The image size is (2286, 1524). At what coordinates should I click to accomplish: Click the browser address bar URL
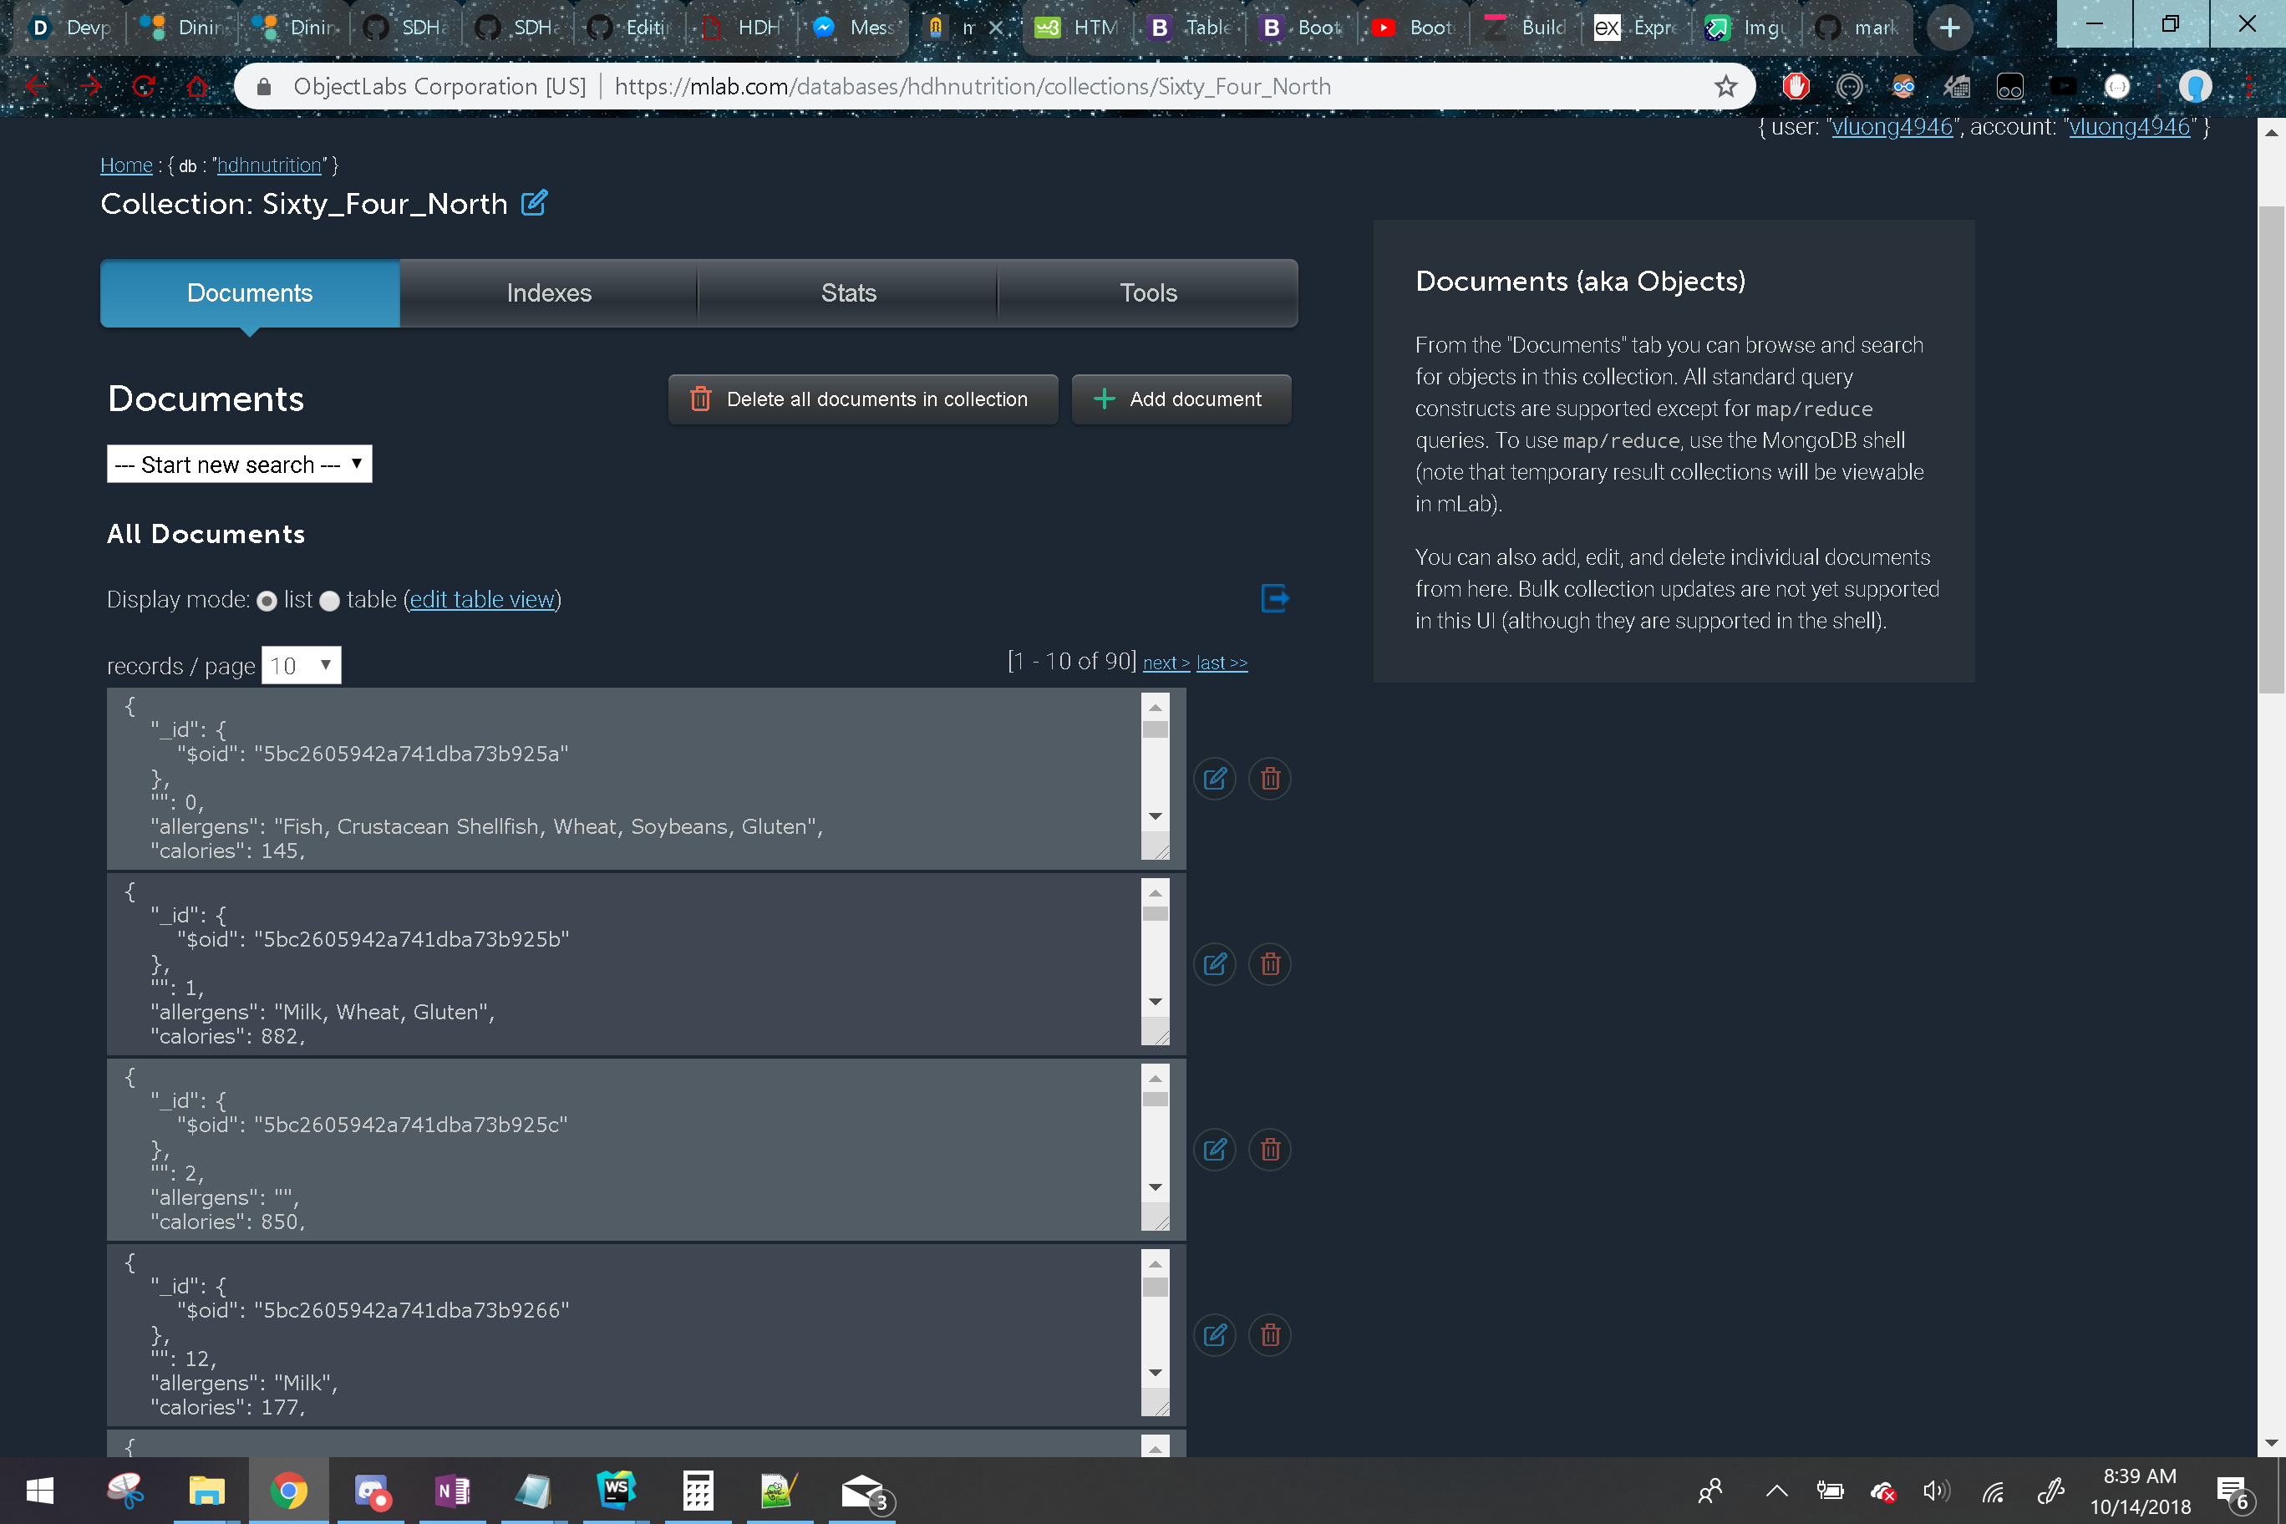(972, 87)
